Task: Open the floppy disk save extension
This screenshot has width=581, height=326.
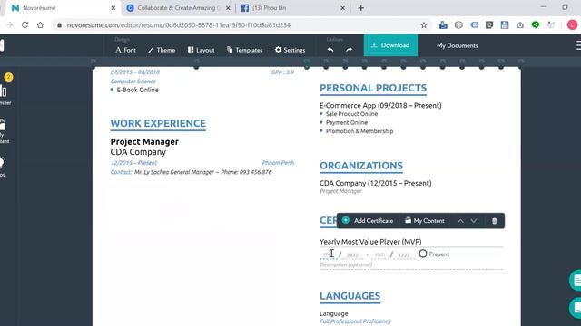Action: [x=505, y=24]
